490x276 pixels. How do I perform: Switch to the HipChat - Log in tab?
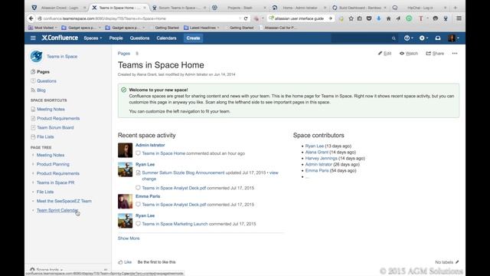[420, 8]
